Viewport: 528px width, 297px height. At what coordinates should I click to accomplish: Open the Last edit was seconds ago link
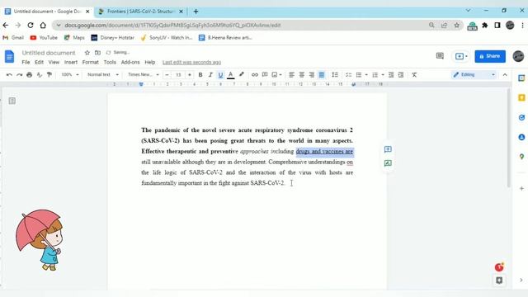click(x=191, y=63)
